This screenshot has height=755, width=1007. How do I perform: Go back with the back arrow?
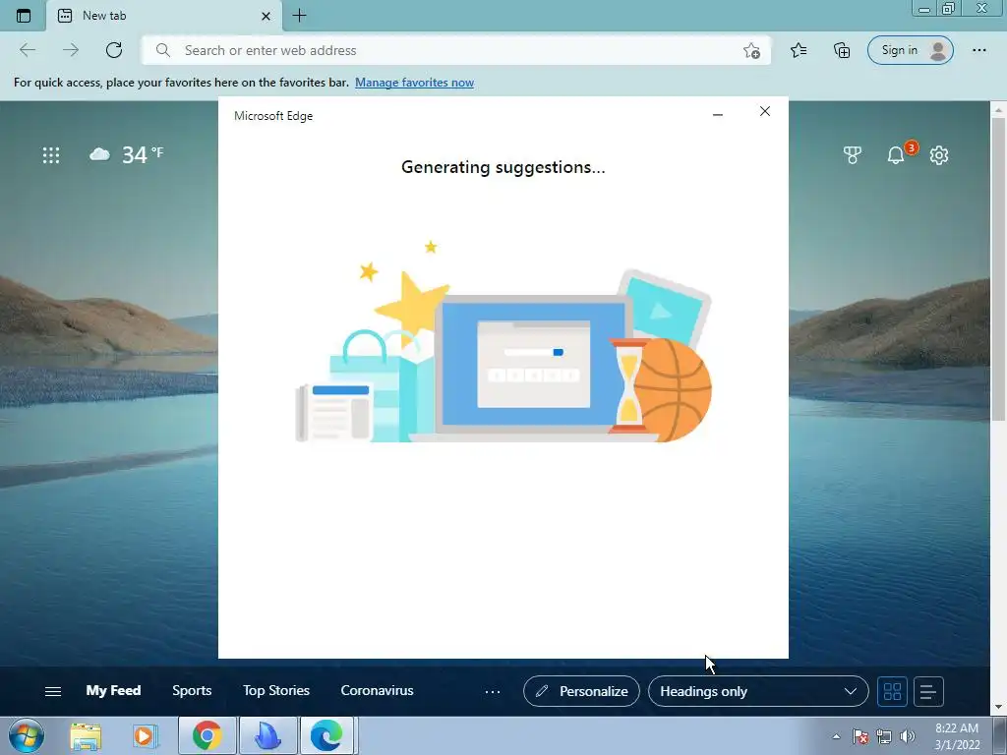(27, 50)
